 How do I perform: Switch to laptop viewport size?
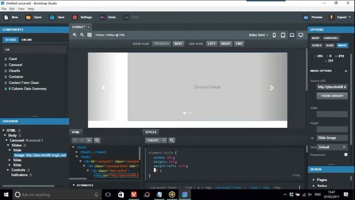292,35
